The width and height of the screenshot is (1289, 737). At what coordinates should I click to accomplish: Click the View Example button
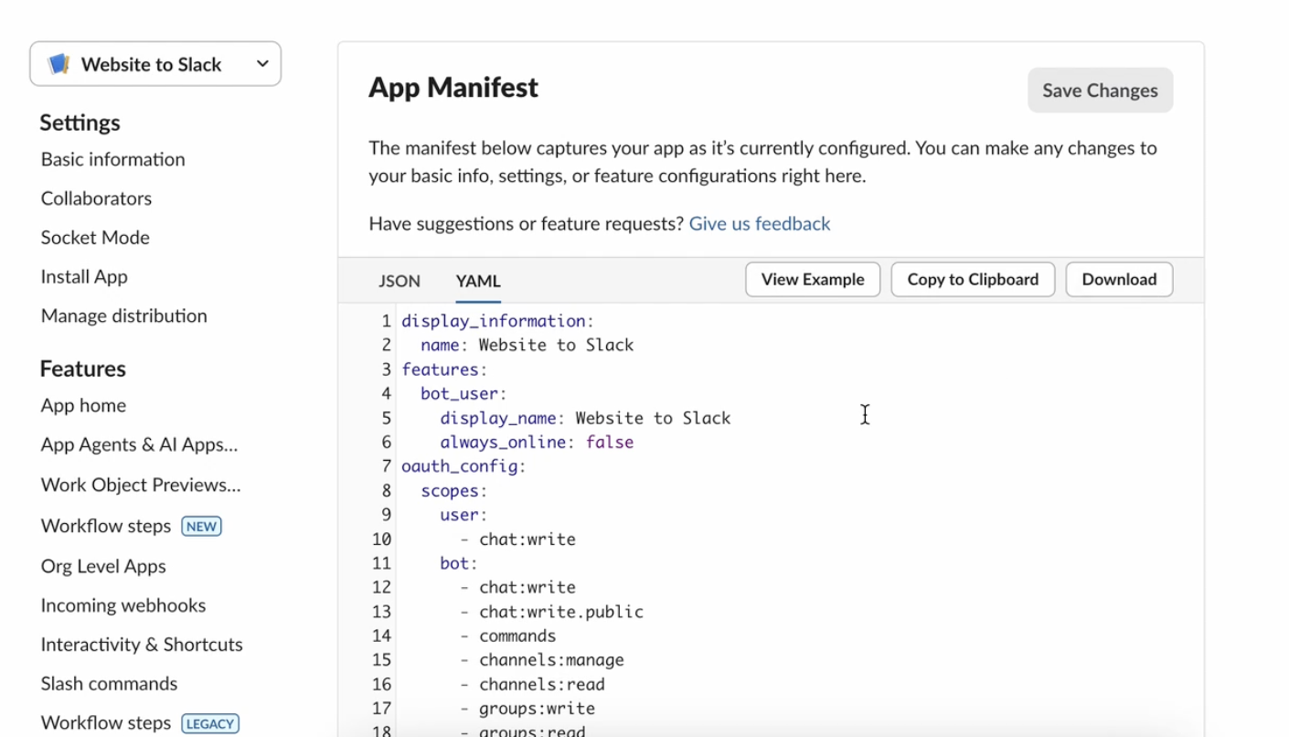coord(812,280)
